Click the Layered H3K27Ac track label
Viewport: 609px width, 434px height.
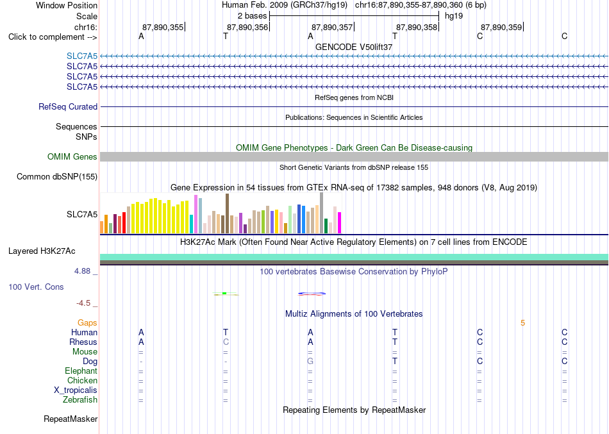tap(42, 251)
